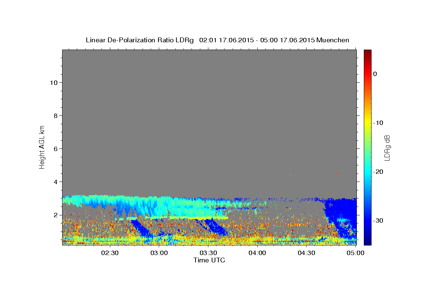Click the 'Time UTC' axis label

(209, 260)
